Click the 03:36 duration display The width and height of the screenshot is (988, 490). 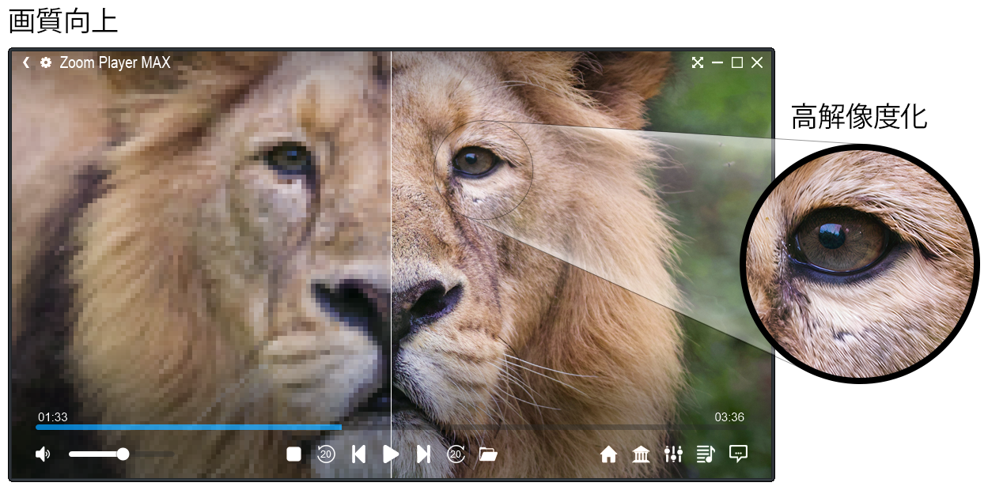tap(729, 417)
